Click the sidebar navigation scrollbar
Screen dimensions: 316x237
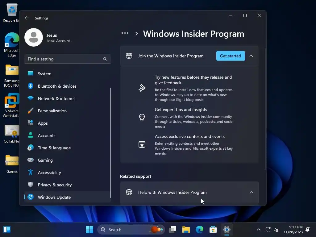coord(110,143)
